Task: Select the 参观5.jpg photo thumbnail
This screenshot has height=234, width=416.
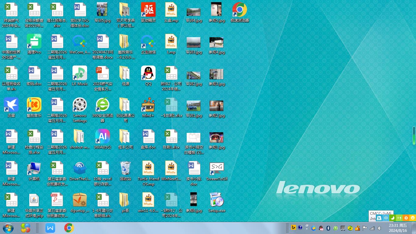Action: [x=216, y=10]
